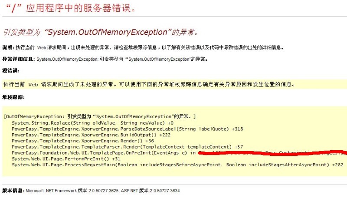The width and height of the screenshot is (347, 201).
Task: Click the italic red OutOfMemoryException subtitle
Action: click(100, 32)
